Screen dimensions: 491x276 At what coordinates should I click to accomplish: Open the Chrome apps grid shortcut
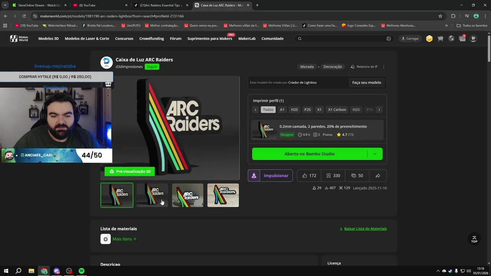point(5,25)
